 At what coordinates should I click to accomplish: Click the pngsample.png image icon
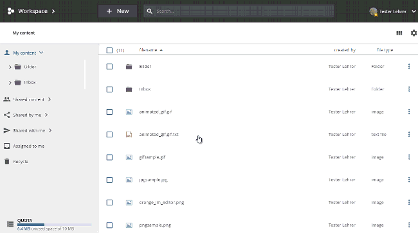click(x=129, y=225)
